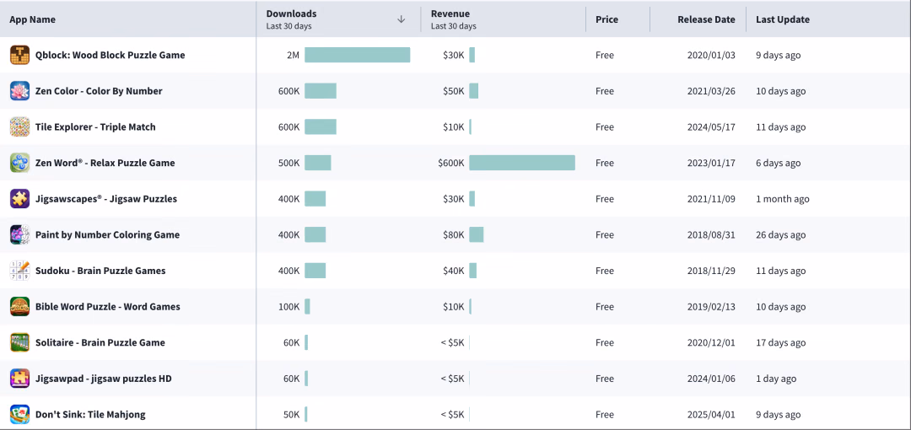911x430 pixels.
Task: Click the 50K downloads for Don't Sink
Action: pyautogui.click(x=292, y=414)
